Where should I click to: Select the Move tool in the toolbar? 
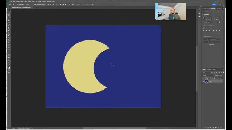click(9, 10)
